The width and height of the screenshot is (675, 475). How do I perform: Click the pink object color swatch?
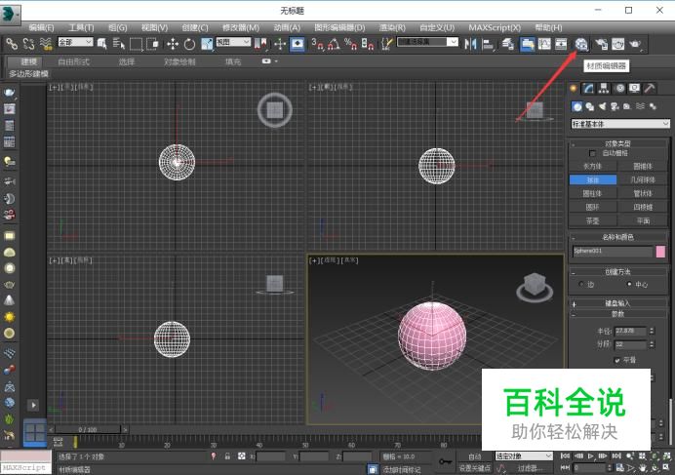[x=660, y=252]
